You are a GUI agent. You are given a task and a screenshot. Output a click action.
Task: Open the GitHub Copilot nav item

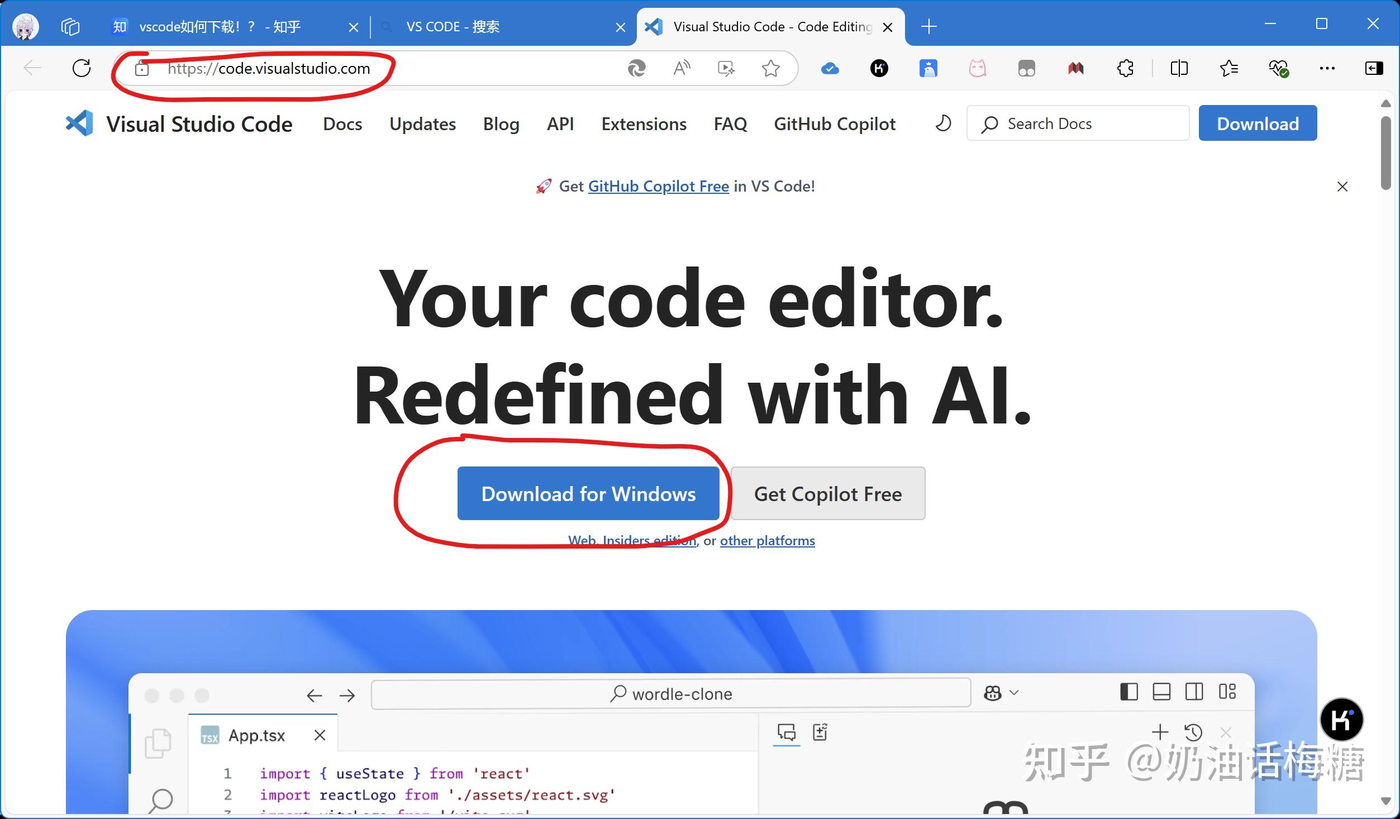835,124
